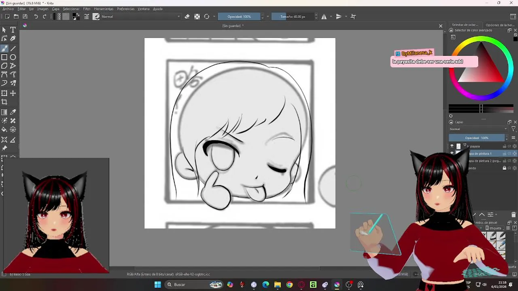
Task: Select the enclose and fill tool
Action: pos(13,129)
